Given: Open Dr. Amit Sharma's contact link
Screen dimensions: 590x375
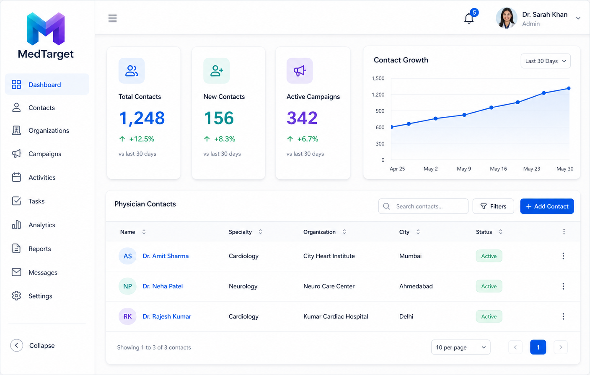Looking at the screenshot, I should pos(166,256).
